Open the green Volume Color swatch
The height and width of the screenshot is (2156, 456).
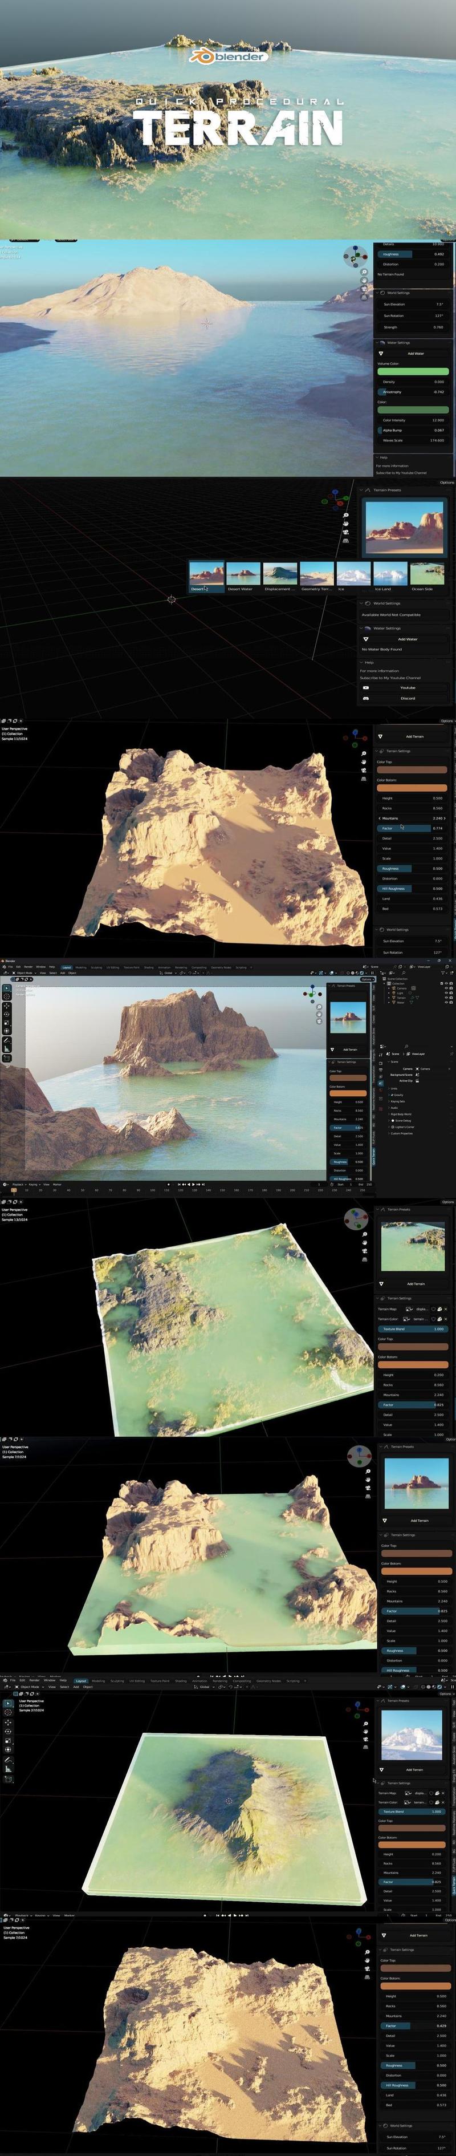[413, 372]
